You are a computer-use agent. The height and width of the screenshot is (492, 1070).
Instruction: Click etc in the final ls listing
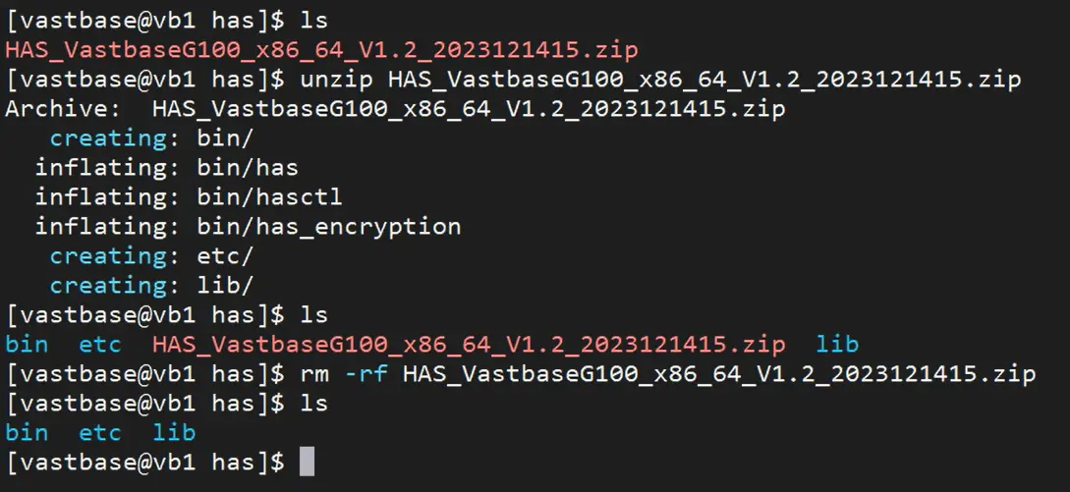[x=100, y=432]
